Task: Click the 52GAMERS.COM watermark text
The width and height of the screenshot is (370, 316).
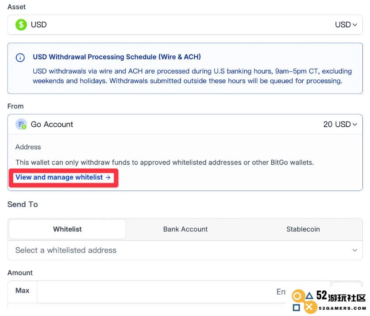Action: point(342,308)
